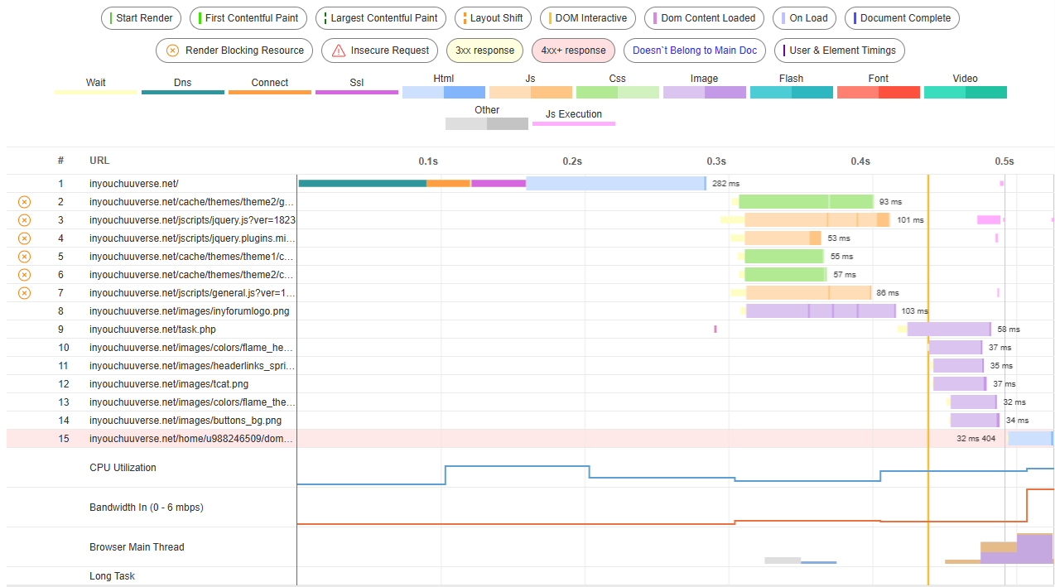Click render-blocking icon on row 6
Viewport: 1055px width, 587px height.
pyautogui.click(x=24, y=275)
